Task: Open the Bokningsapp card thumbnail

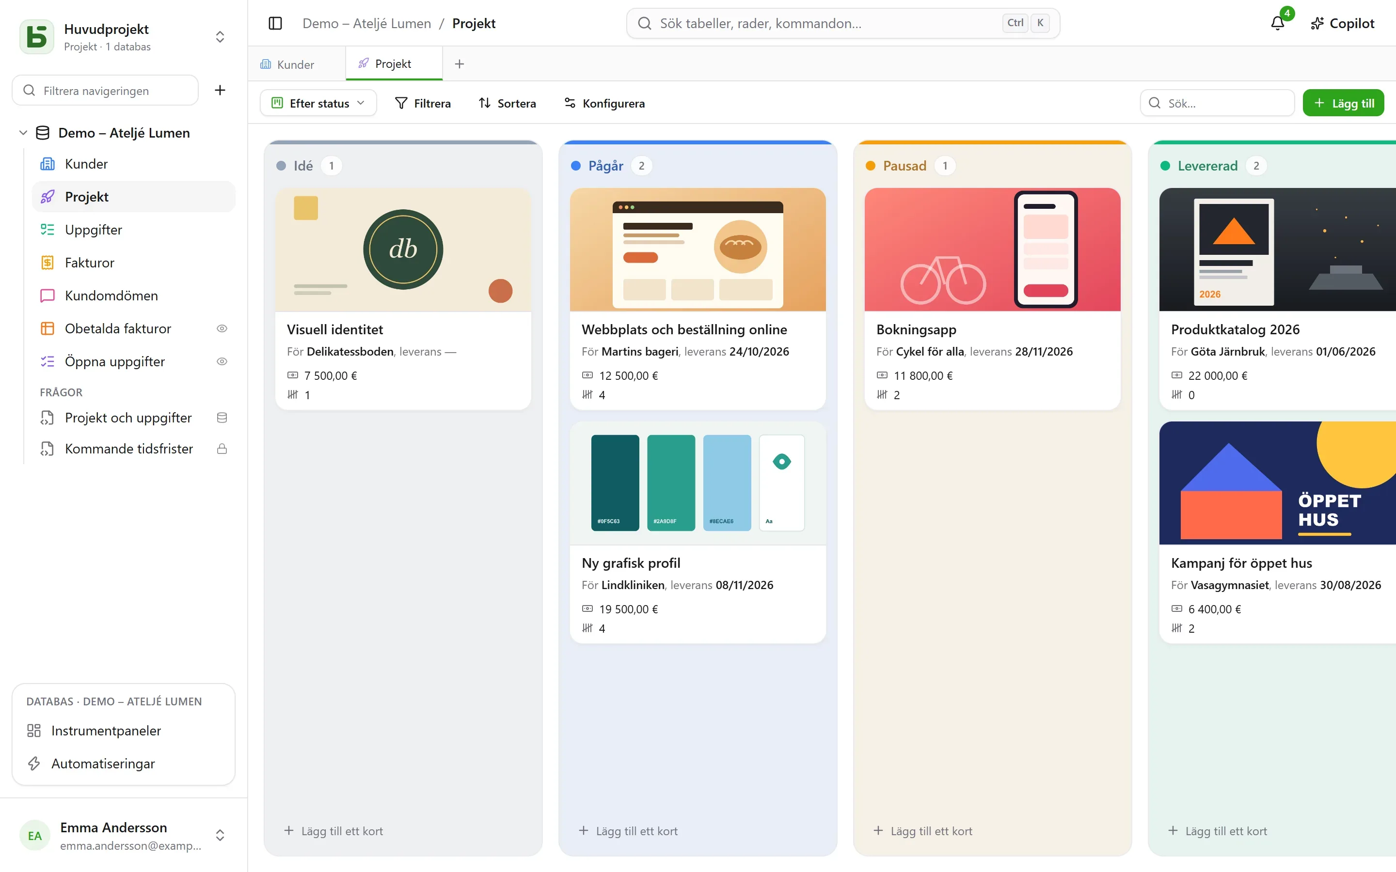Action: [992, 249]
